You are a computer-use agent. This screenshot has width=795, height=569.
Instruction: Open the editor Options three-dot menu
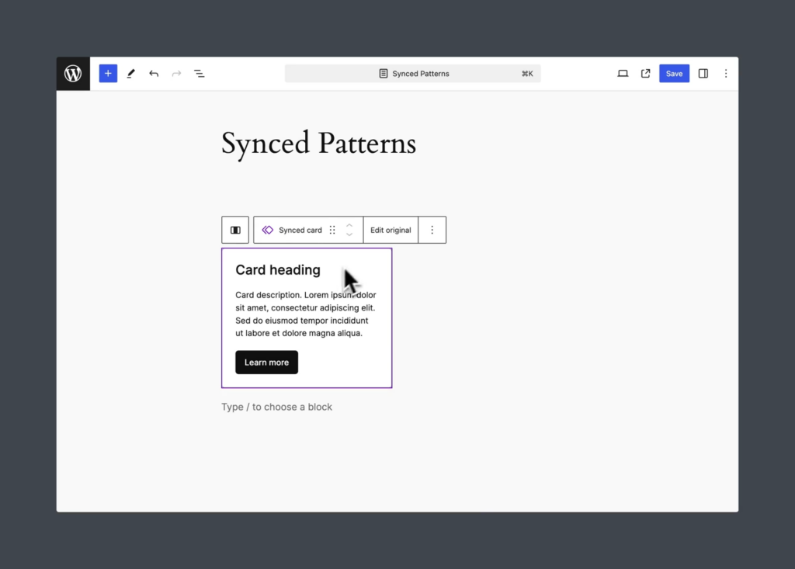coord(725,73)
